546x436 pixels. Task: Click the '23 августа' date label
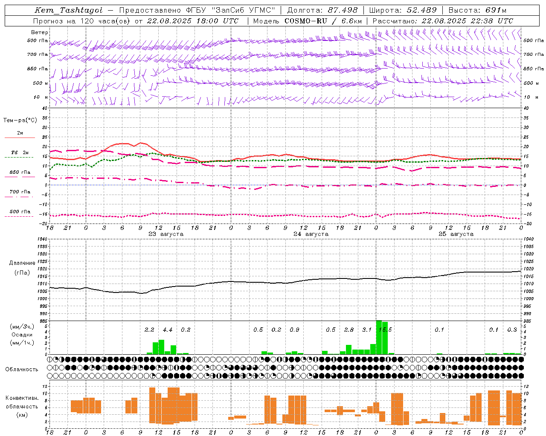(x=166, y=234)
